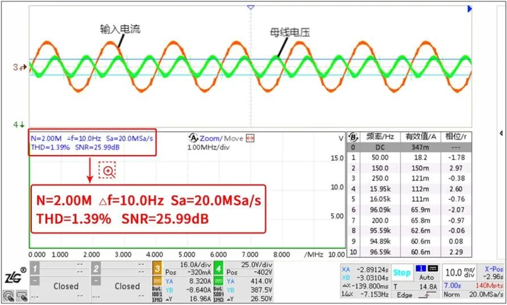
Task: Select the Auto trigger mode
Action: [426, 277]
